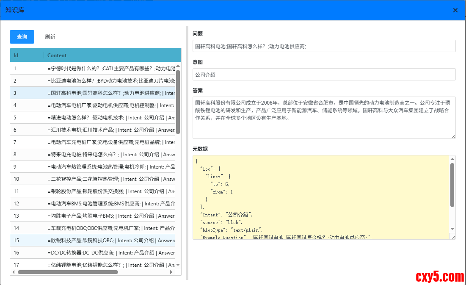The width and height of the screenshot is (466, 285).
Task: Click the 查询 button
Action: (x=22, y=37)
